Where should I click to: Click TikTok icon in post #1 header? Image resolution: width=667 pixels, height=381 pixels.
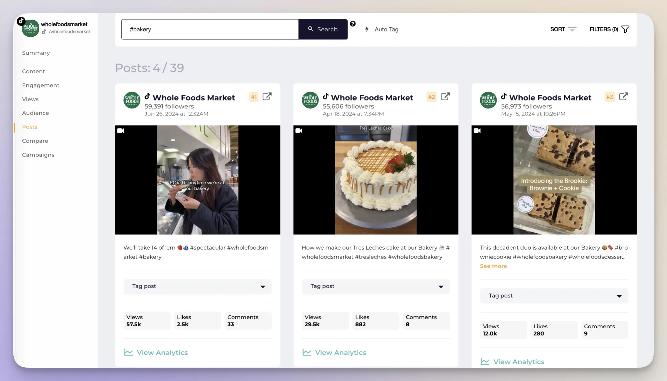(147, 96)
